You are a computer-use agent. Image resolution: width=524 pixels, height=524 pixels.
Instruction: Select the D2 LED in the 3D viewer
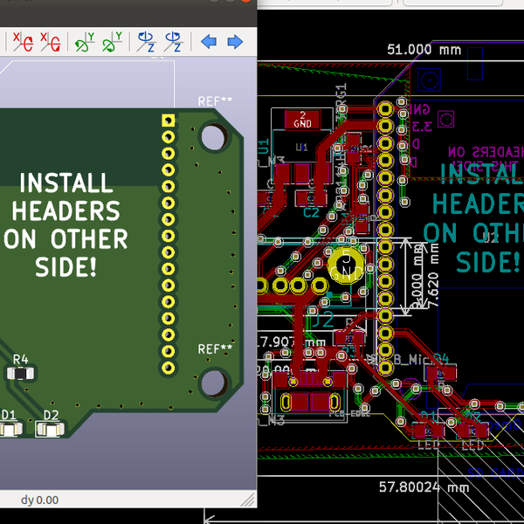(50, 430)
